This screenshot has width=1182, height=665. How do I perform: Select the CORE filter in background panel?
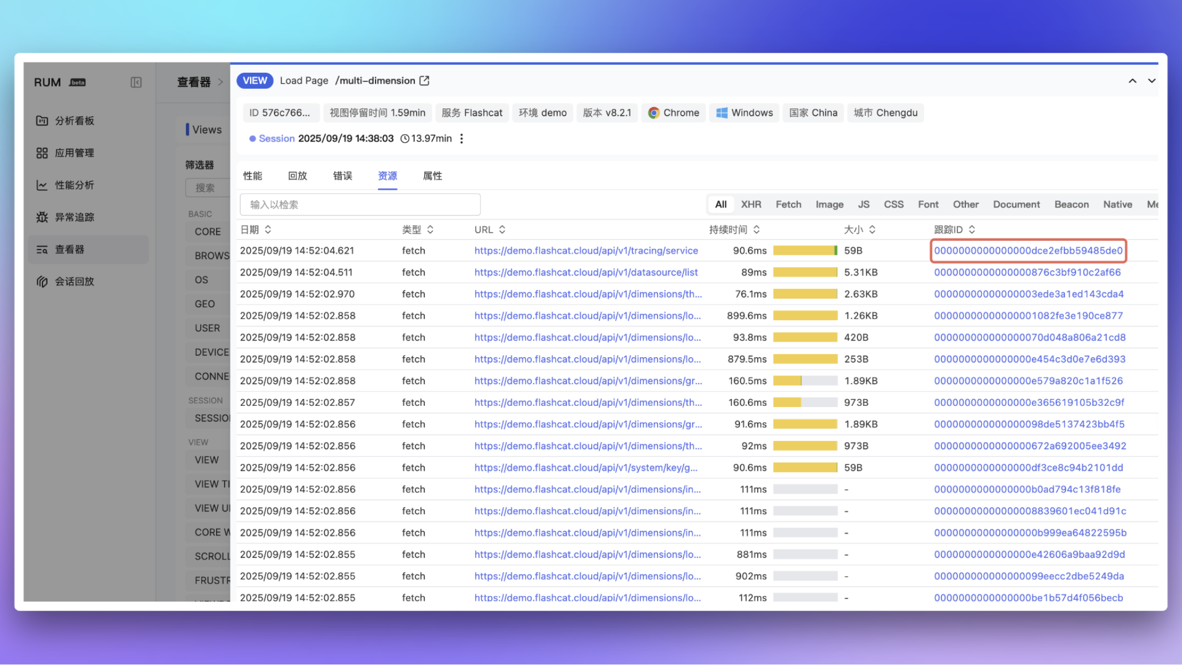tap(208, 232)
